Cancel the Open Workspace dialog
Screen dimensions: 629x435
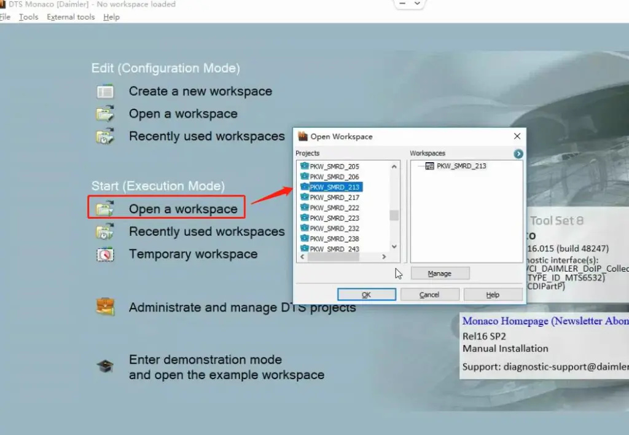coord(429,294)
